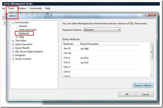Collapse the Environment tree node

pos(13,23)
